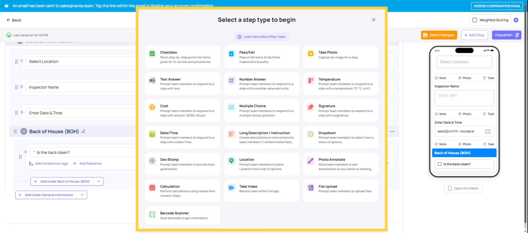Expand Add Under Back of House dropdown arrow
The height and width of the screenshot is (233, 528).
click(x=98, y=181)
